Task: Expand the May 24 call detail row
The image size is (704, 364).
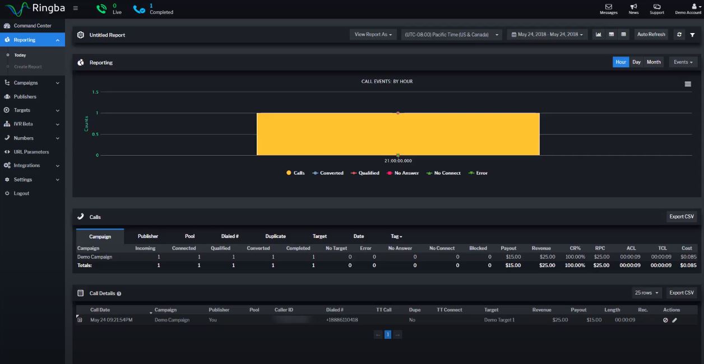Action: pyautogui.click(x=80, y=320)
